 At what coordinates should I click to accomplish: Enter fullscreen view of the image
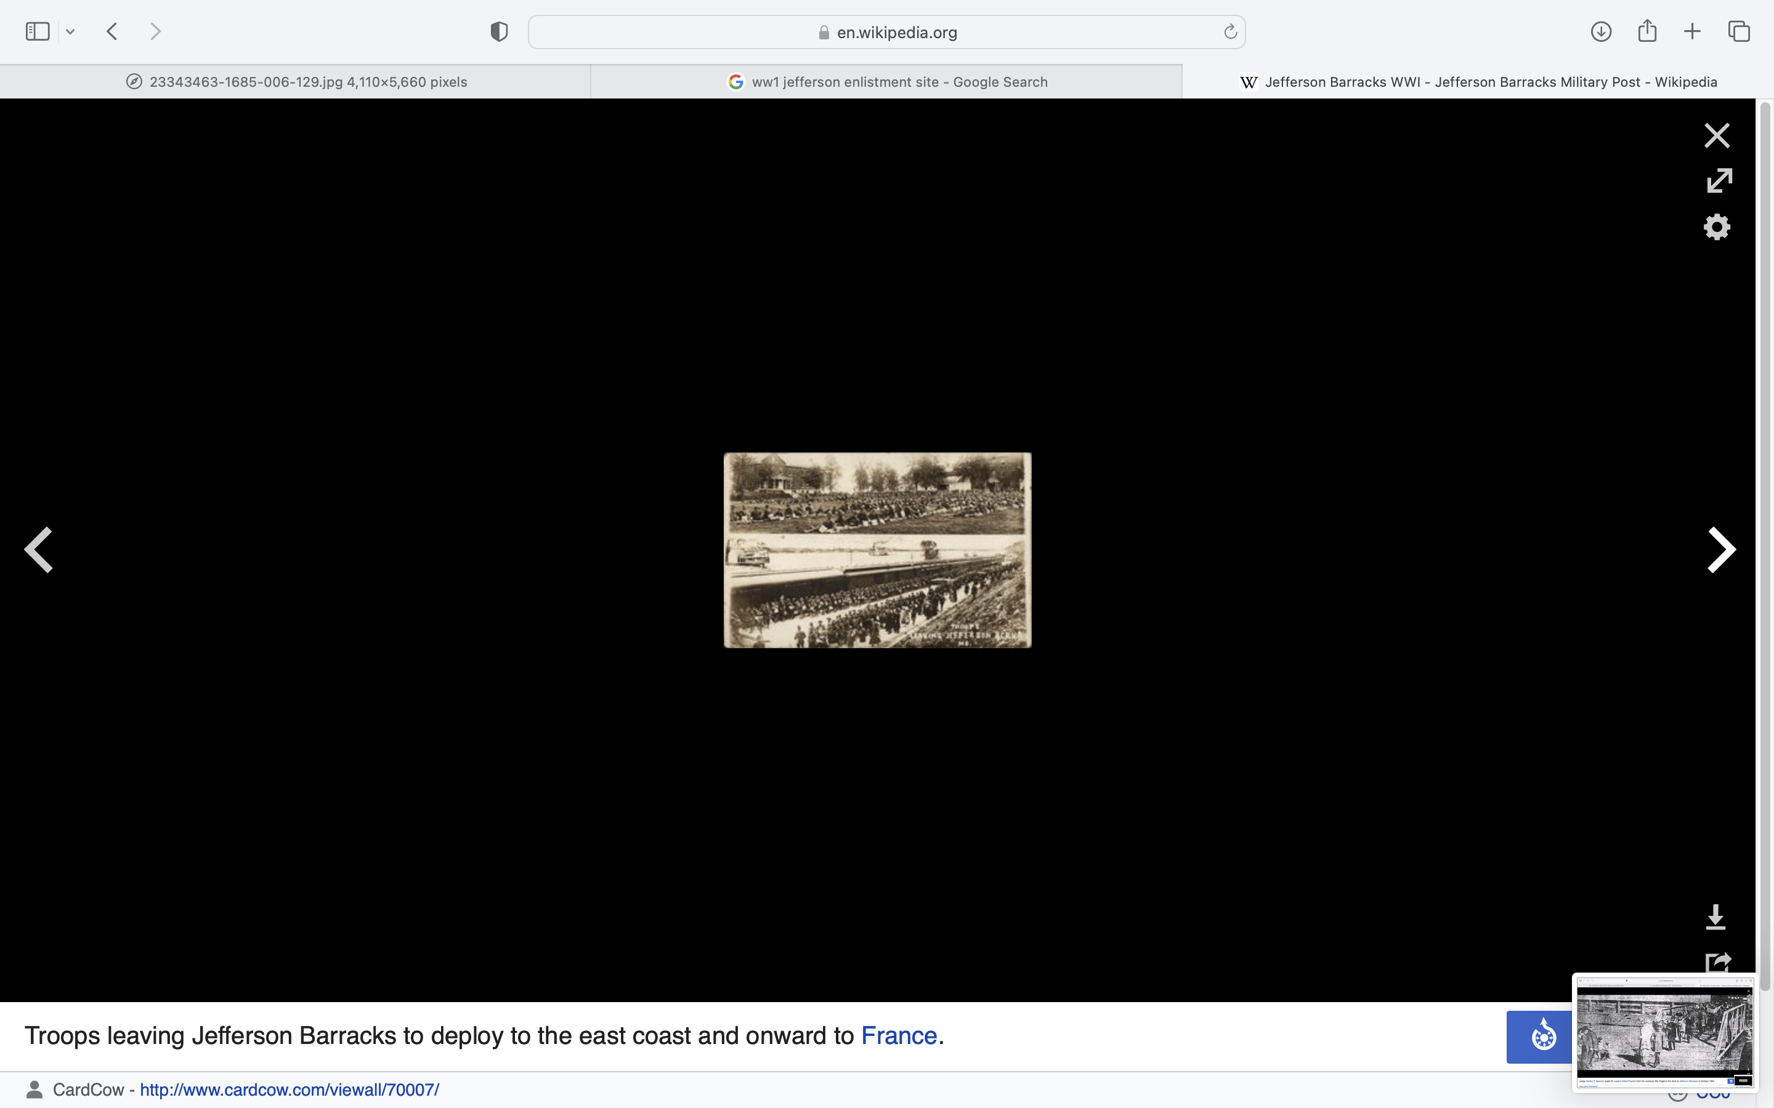(x=1719, y=180)
